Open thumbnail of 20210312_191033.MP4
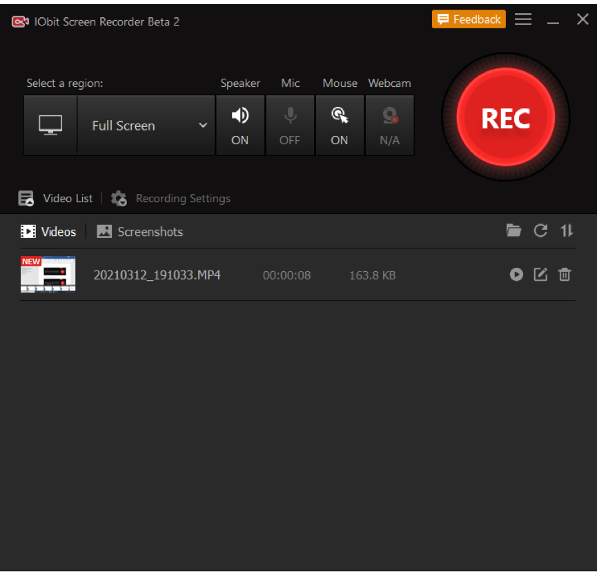Image resolution: width=597 pixels, height=572 pixels. coord(48,275)
